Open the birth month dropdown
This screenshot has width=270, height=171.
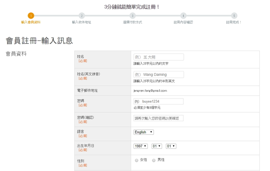[x=157, y=146]
